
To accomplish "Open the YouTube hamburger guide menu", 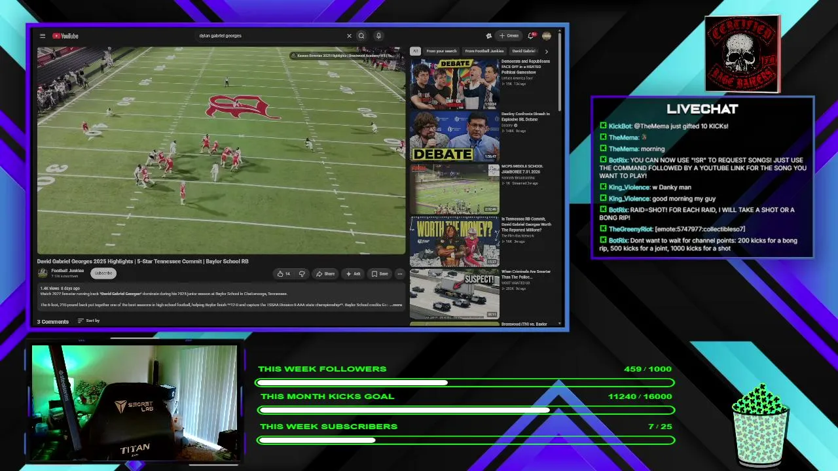I will click(x=43, y=36).
